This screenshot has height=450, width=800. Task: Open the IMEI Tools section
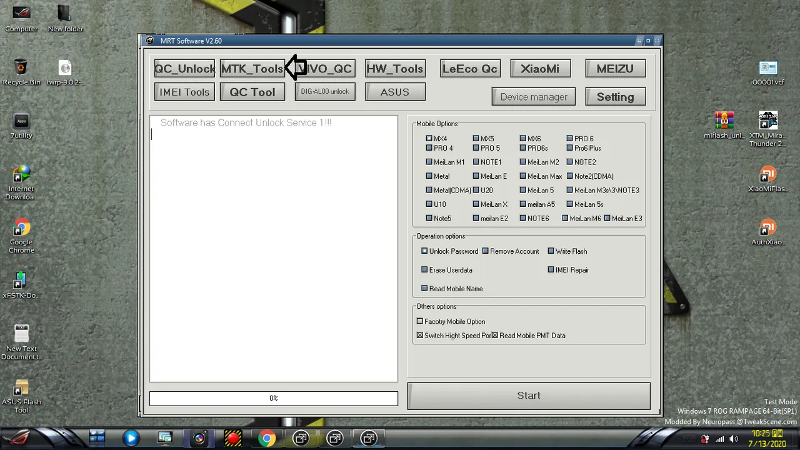pos(184,92)
